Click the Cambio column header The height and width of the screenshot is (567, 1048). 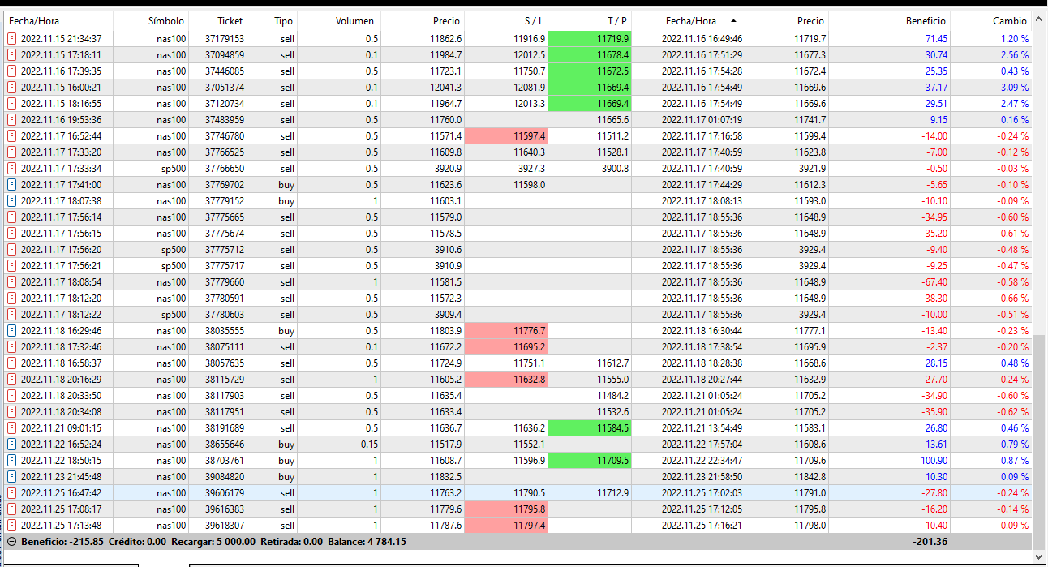[991, 21]
